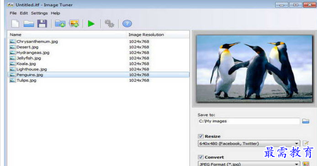
Task: Open help with blue question mark icon
Action: 127,23
